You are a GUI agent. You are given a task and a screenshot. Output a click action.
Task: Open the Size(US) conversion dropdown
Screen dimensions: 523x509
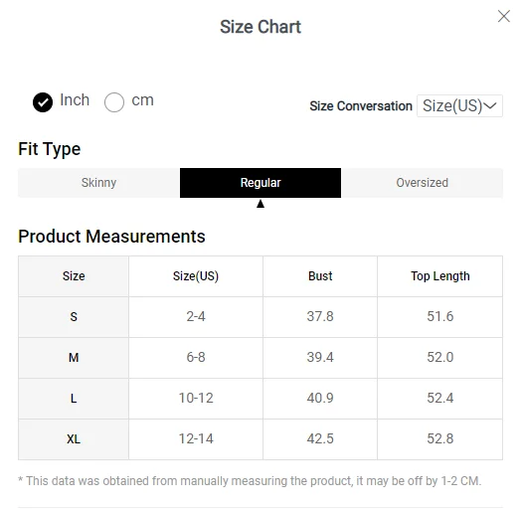[459, 105]
